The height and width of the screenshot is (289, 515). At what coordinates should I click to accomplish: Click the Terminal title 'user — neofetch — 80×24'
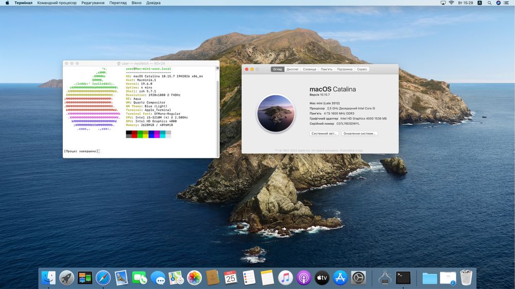click(x=143, y=63)
